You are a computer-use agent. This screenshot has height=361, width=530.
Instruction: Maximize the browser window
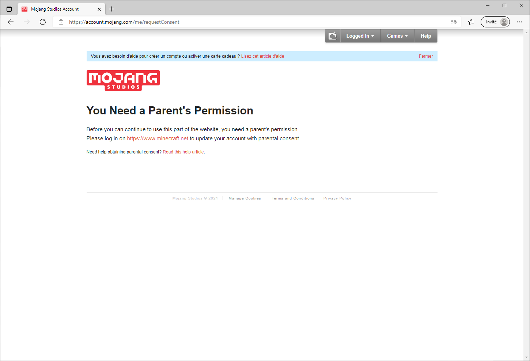pos(504,5)
